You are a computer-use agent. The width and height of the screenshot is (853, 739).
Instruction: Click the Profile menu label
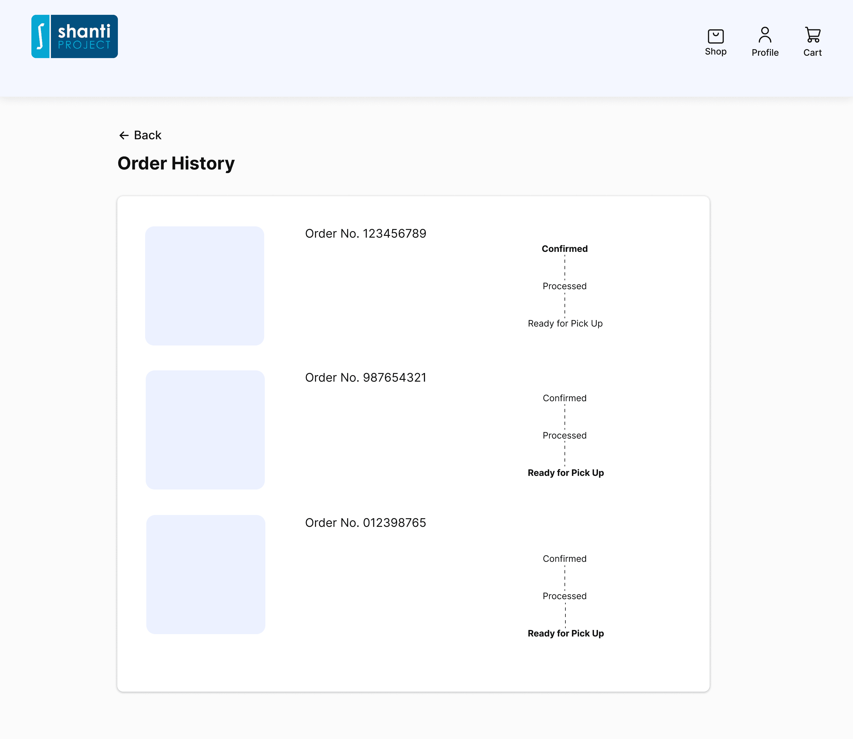click(x=765, y=53)
